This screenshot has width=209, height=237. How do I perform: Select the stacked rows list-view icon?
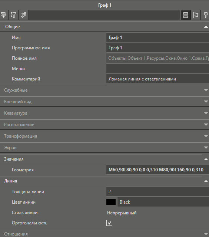pos(186,15)
